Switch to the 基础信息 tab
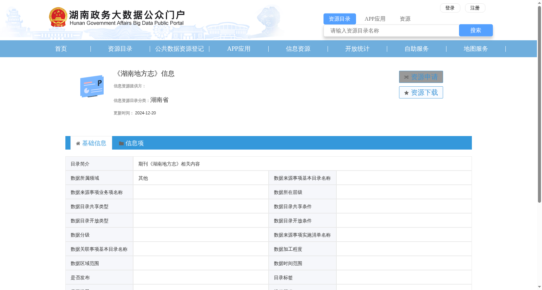Image resolution: width=542 pixels, height=290 pixels. pos(91,143)
